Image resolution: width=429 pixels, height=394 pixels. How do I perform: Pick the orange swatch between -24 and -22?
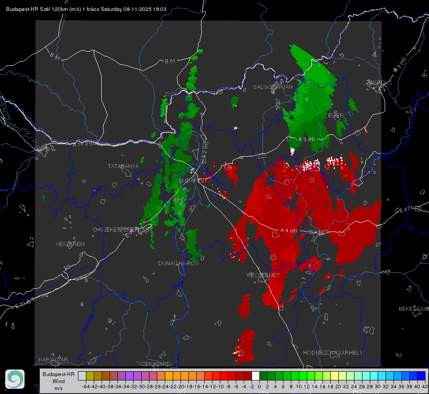[x=169, y=376]
